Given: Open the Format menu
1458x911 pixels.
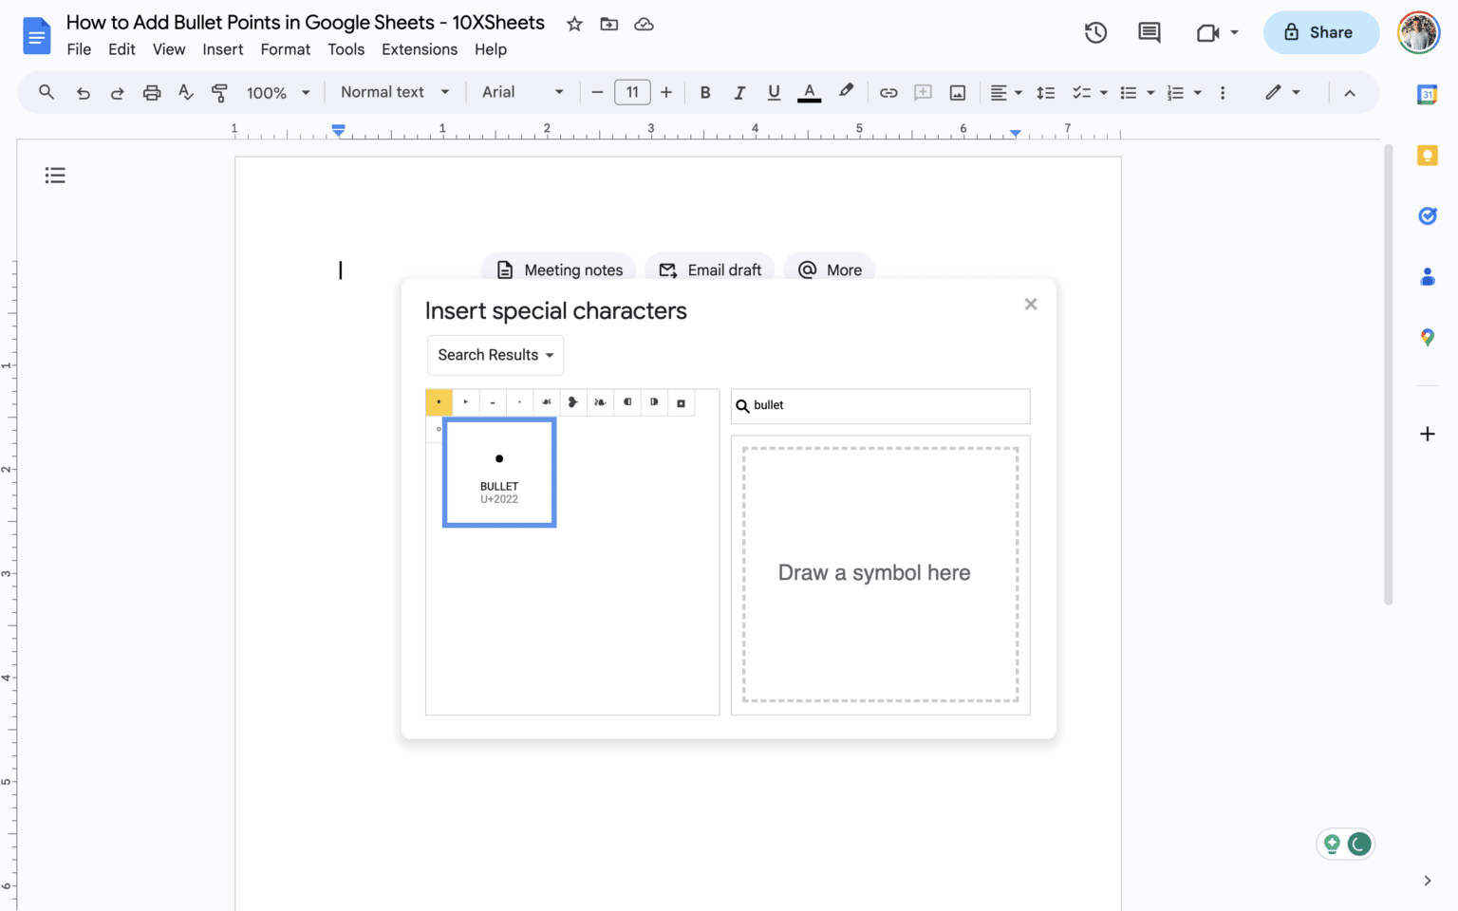Looking at the screenshot, I should coord(285,49).
